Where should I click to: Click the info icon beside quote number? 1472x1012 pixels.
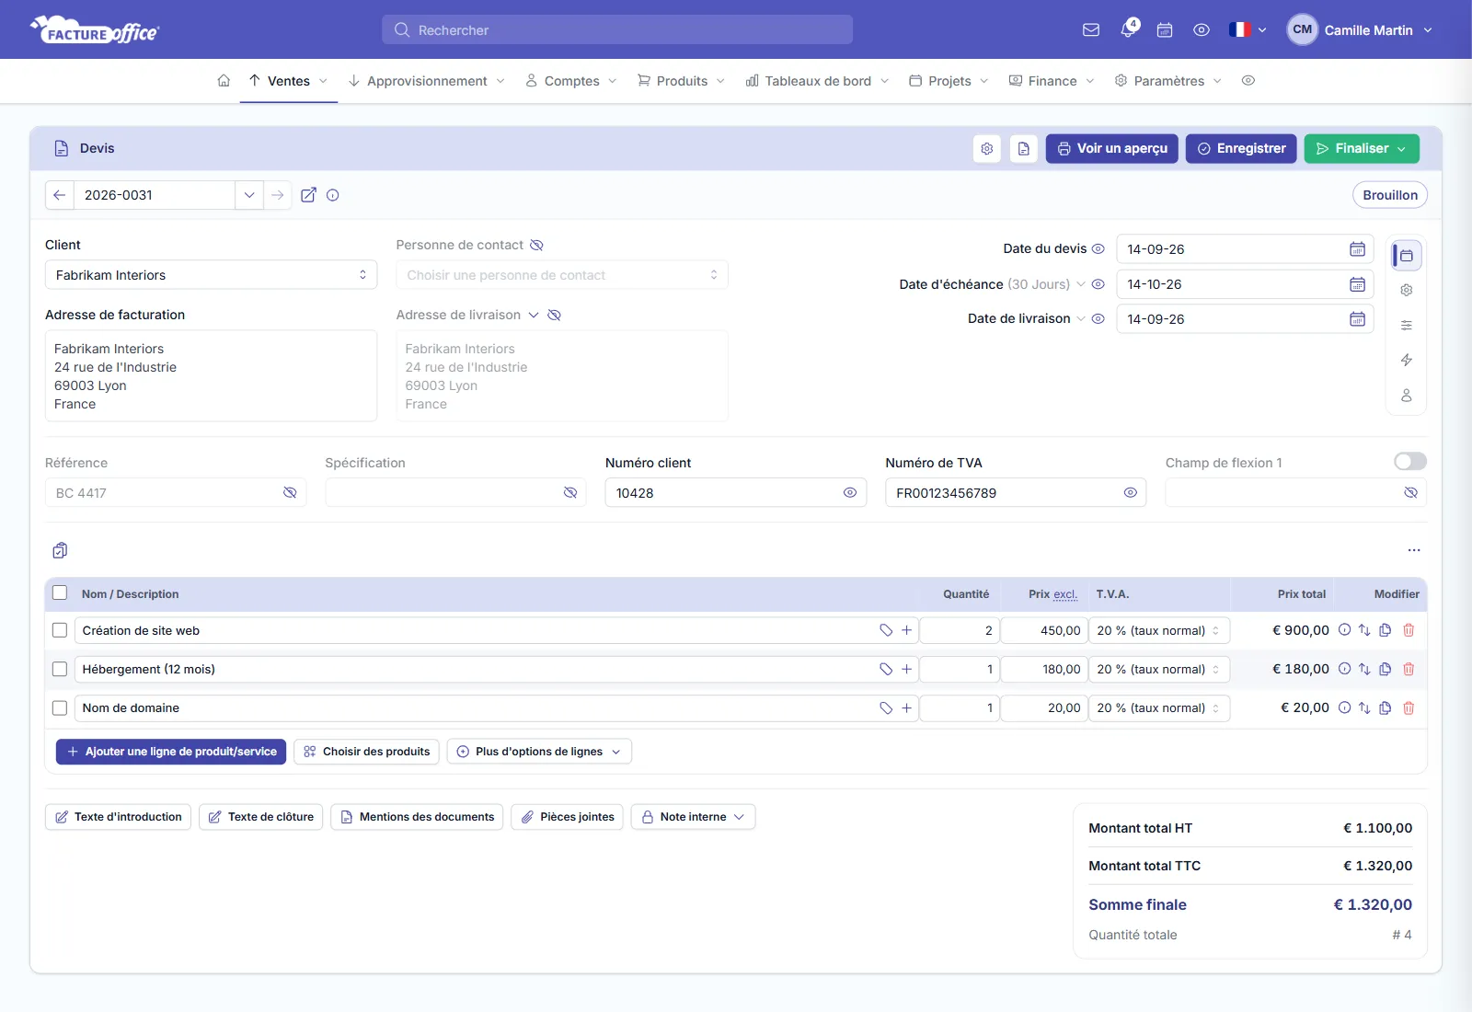click(333, 195)
